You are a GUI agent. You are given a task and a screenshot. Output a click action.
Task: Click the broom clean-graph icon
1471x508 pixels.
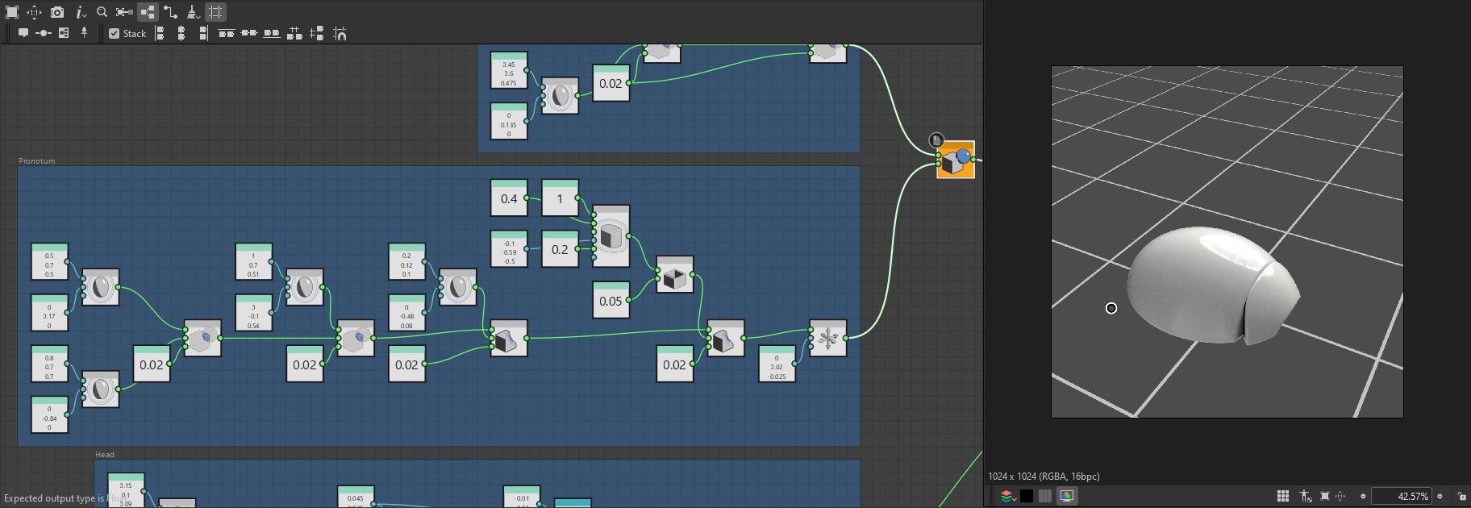192,12
